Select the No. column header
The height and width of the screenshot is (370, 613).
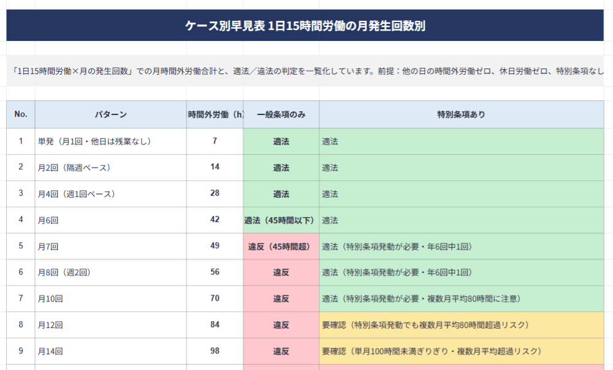click(x=21, y=114)
